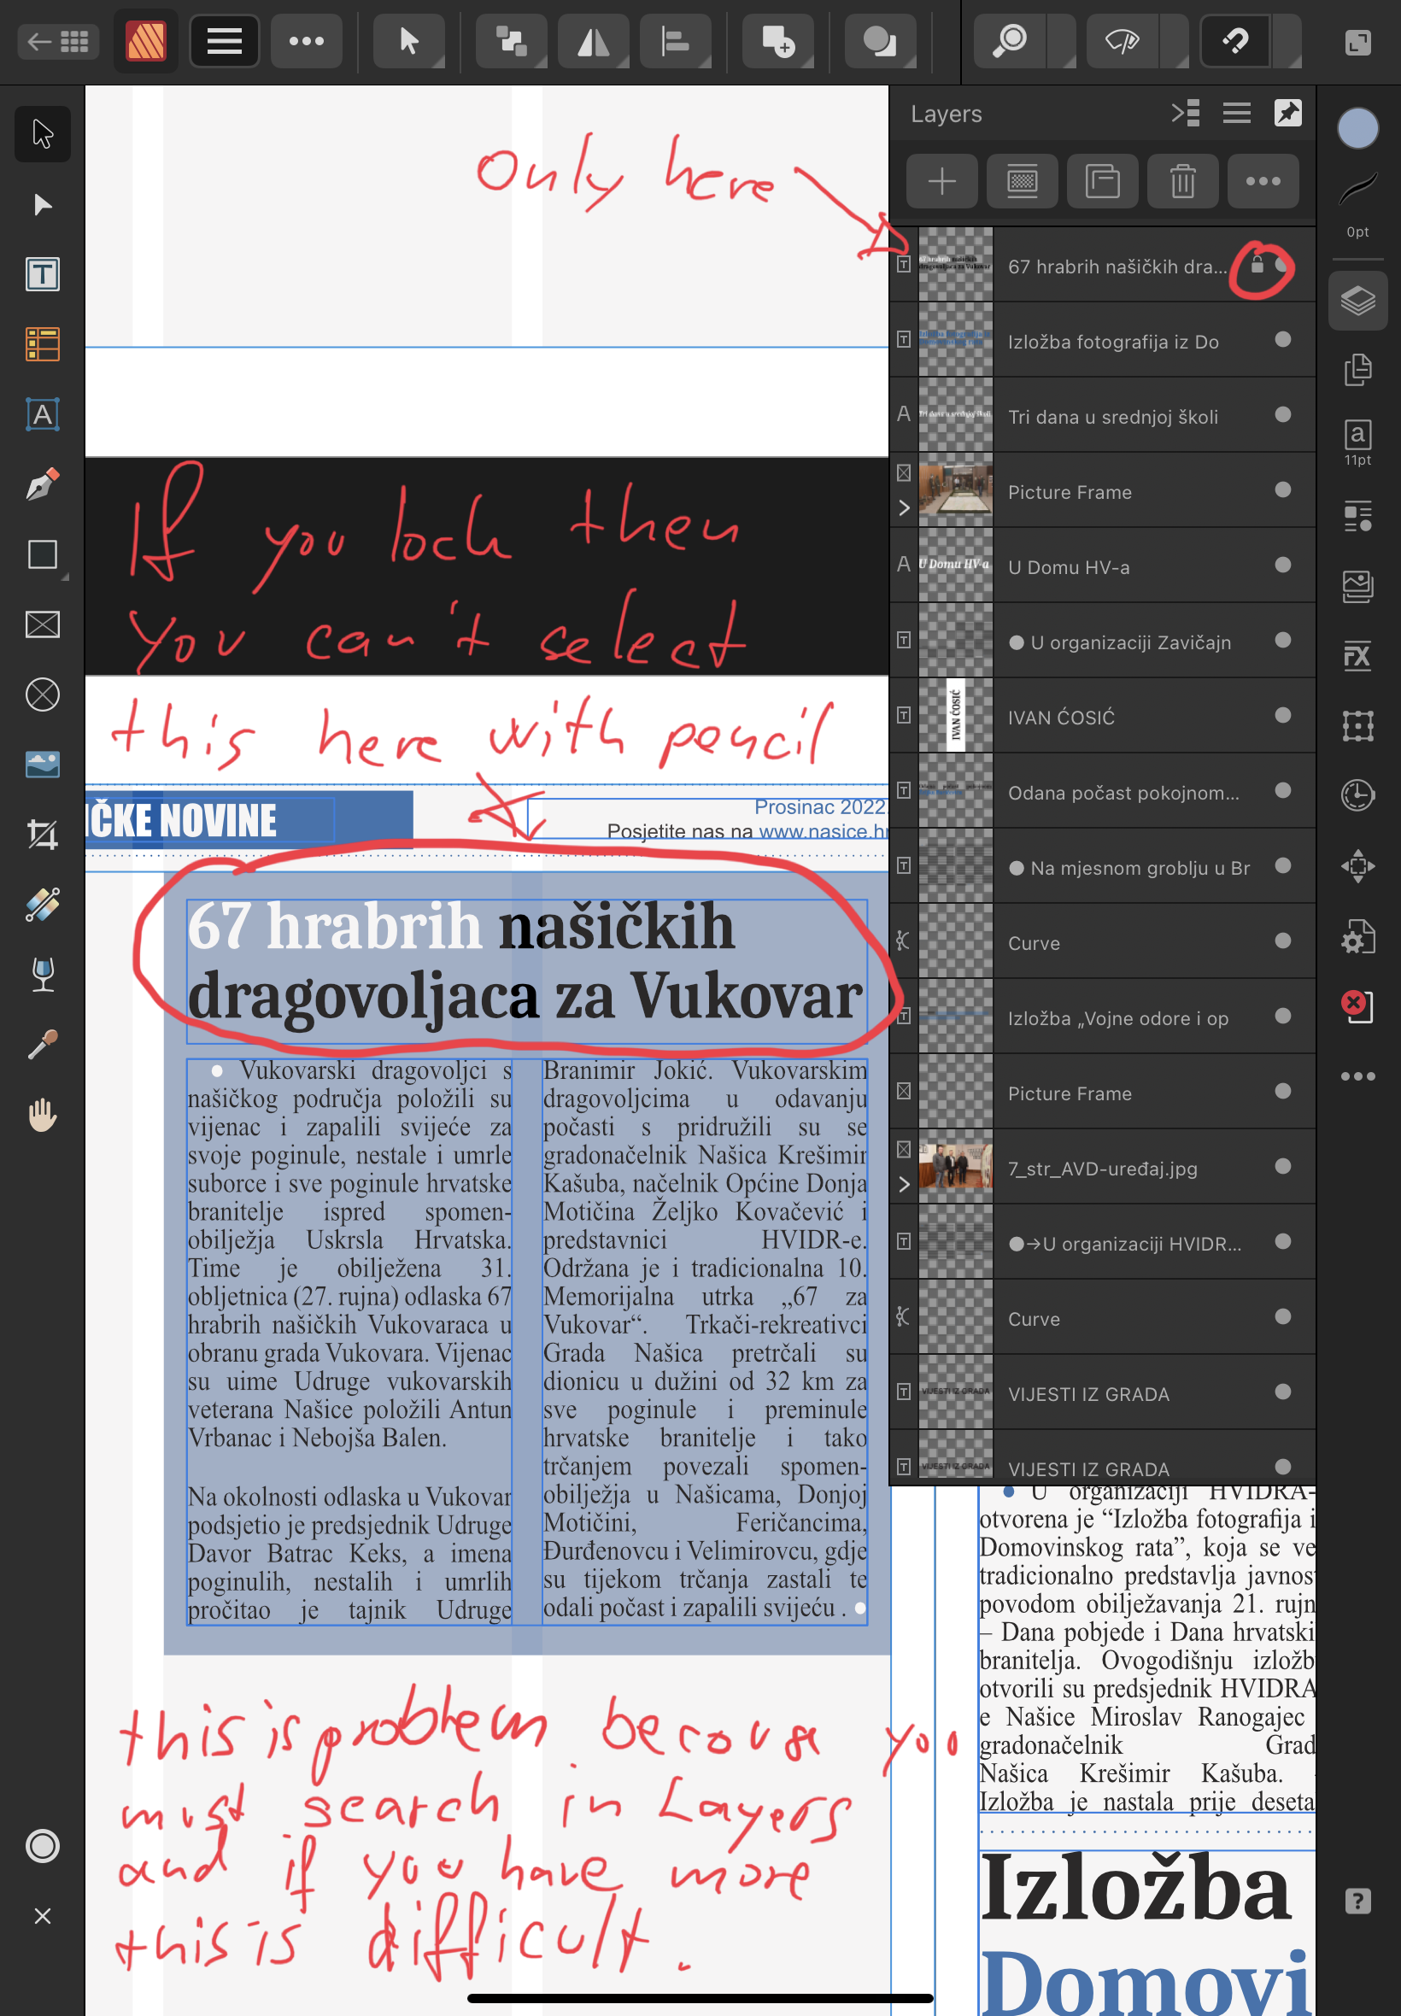Screen dimensions: 1401x2016
Task: Open the Layers studio panel icon
Action: 1357,301
